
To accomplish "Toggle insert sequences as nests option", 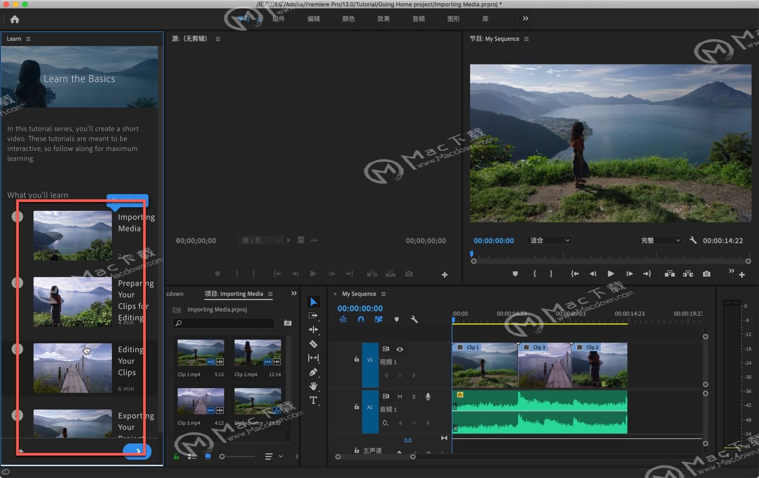I will 343,319.
